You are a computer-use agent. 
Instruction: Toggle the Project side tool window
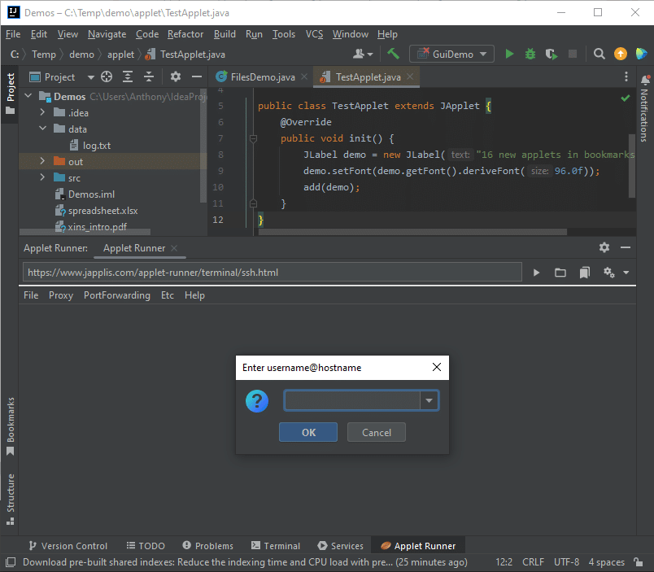click(x=10, y=93)
